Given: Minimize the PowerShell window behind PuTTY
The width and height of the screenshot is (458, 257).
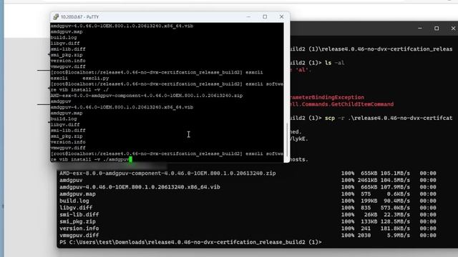Looking at the screenshot, I should (420, 29).
